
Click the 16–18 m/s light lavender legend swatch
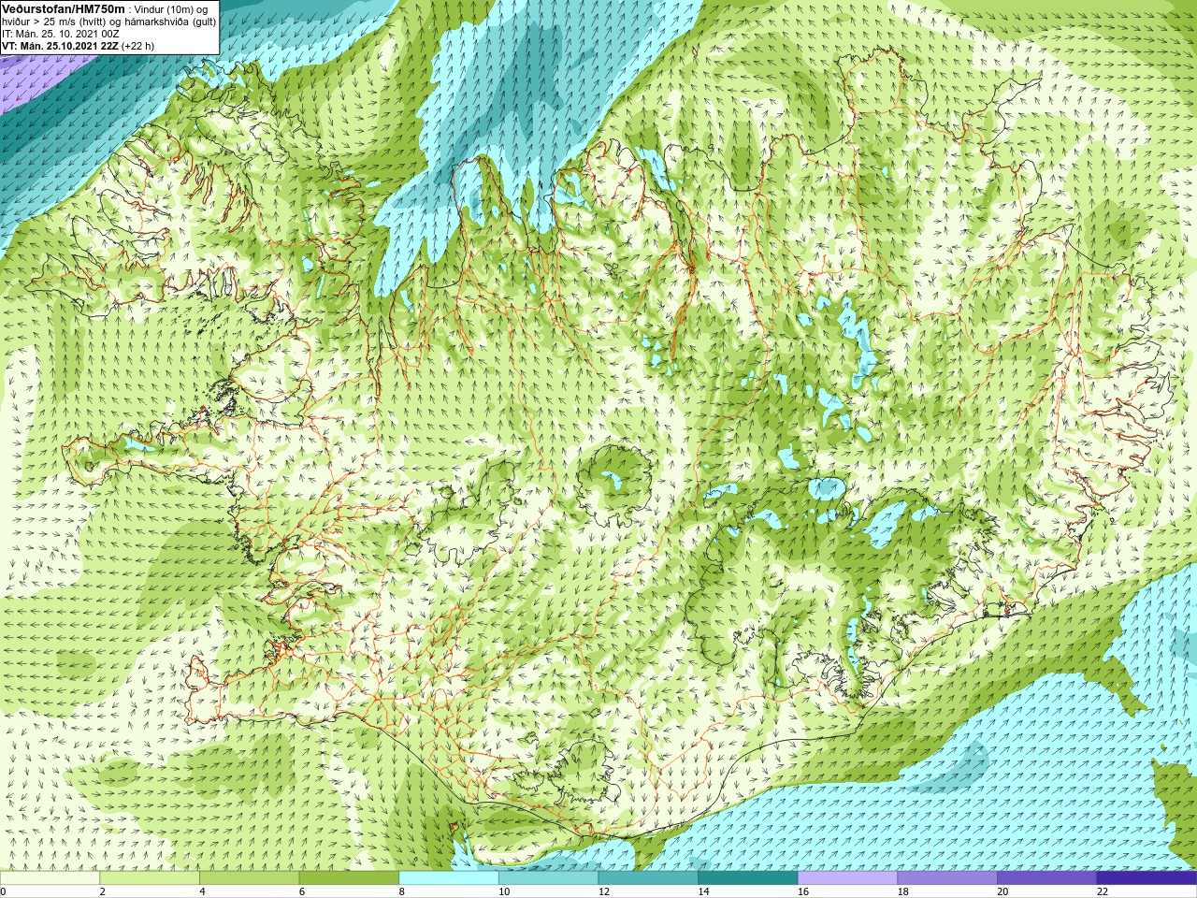click(847, 878)
